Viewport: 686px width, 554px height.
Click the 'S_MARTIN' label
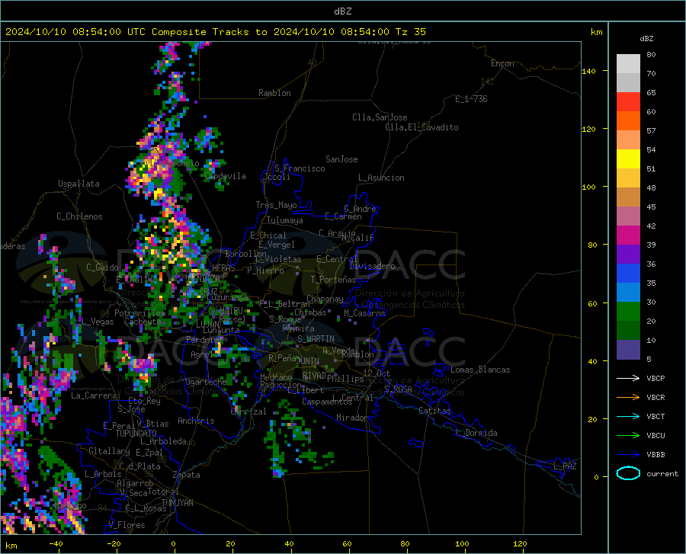(x=316, y=339)
